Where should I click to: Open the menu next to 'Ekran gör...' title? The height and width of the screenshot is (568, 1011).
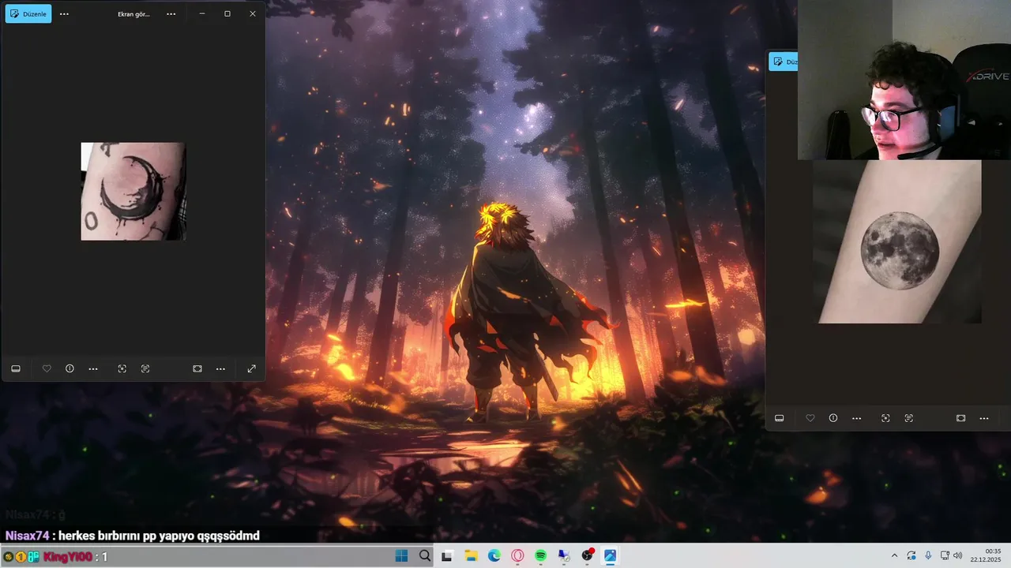[171, 13]
